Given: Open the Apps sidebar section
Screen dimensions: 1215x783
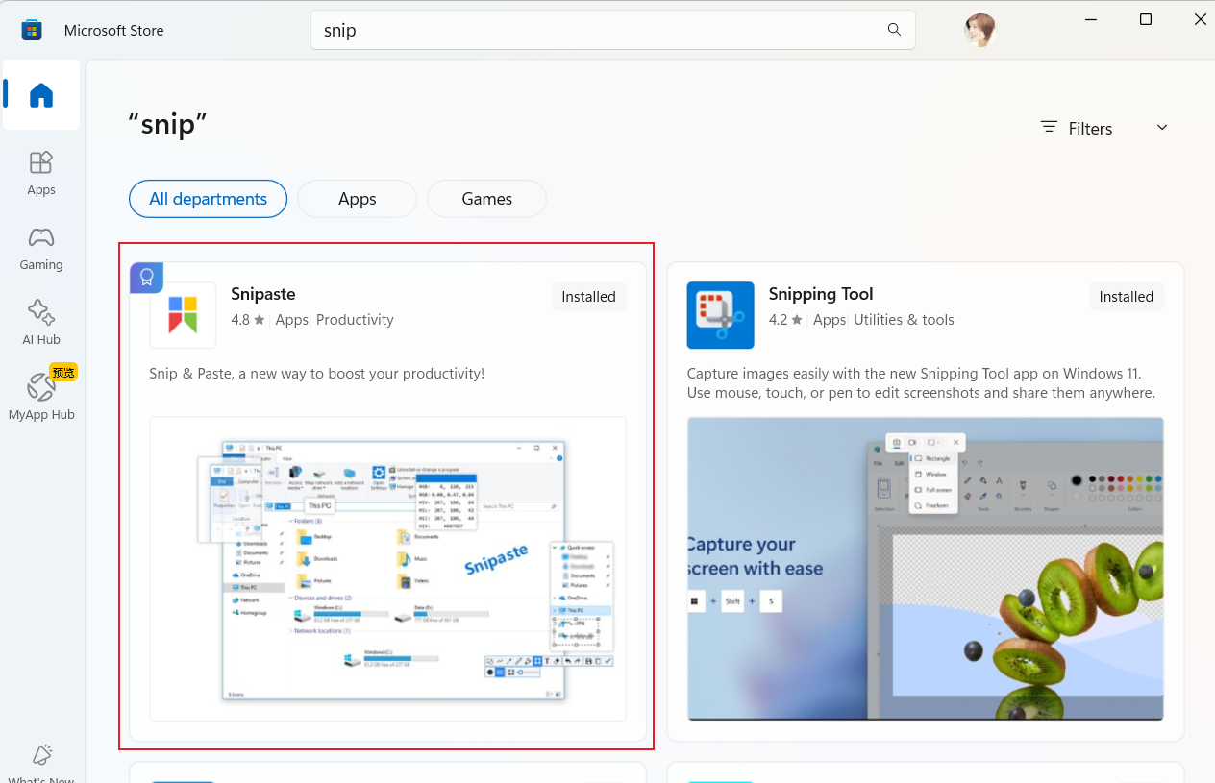Looking at the screenshot, I should (x=41, y=173).
